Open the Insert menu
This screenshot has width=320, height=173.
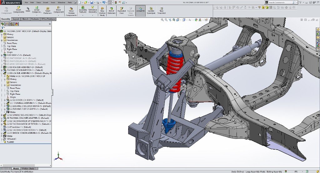tap(46, 2)
